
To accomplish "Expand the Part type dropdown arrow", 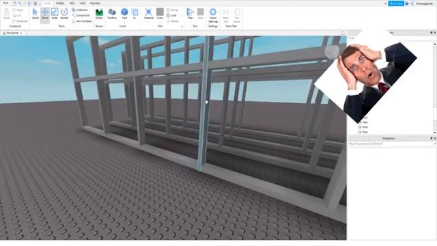I will (124, 22).
